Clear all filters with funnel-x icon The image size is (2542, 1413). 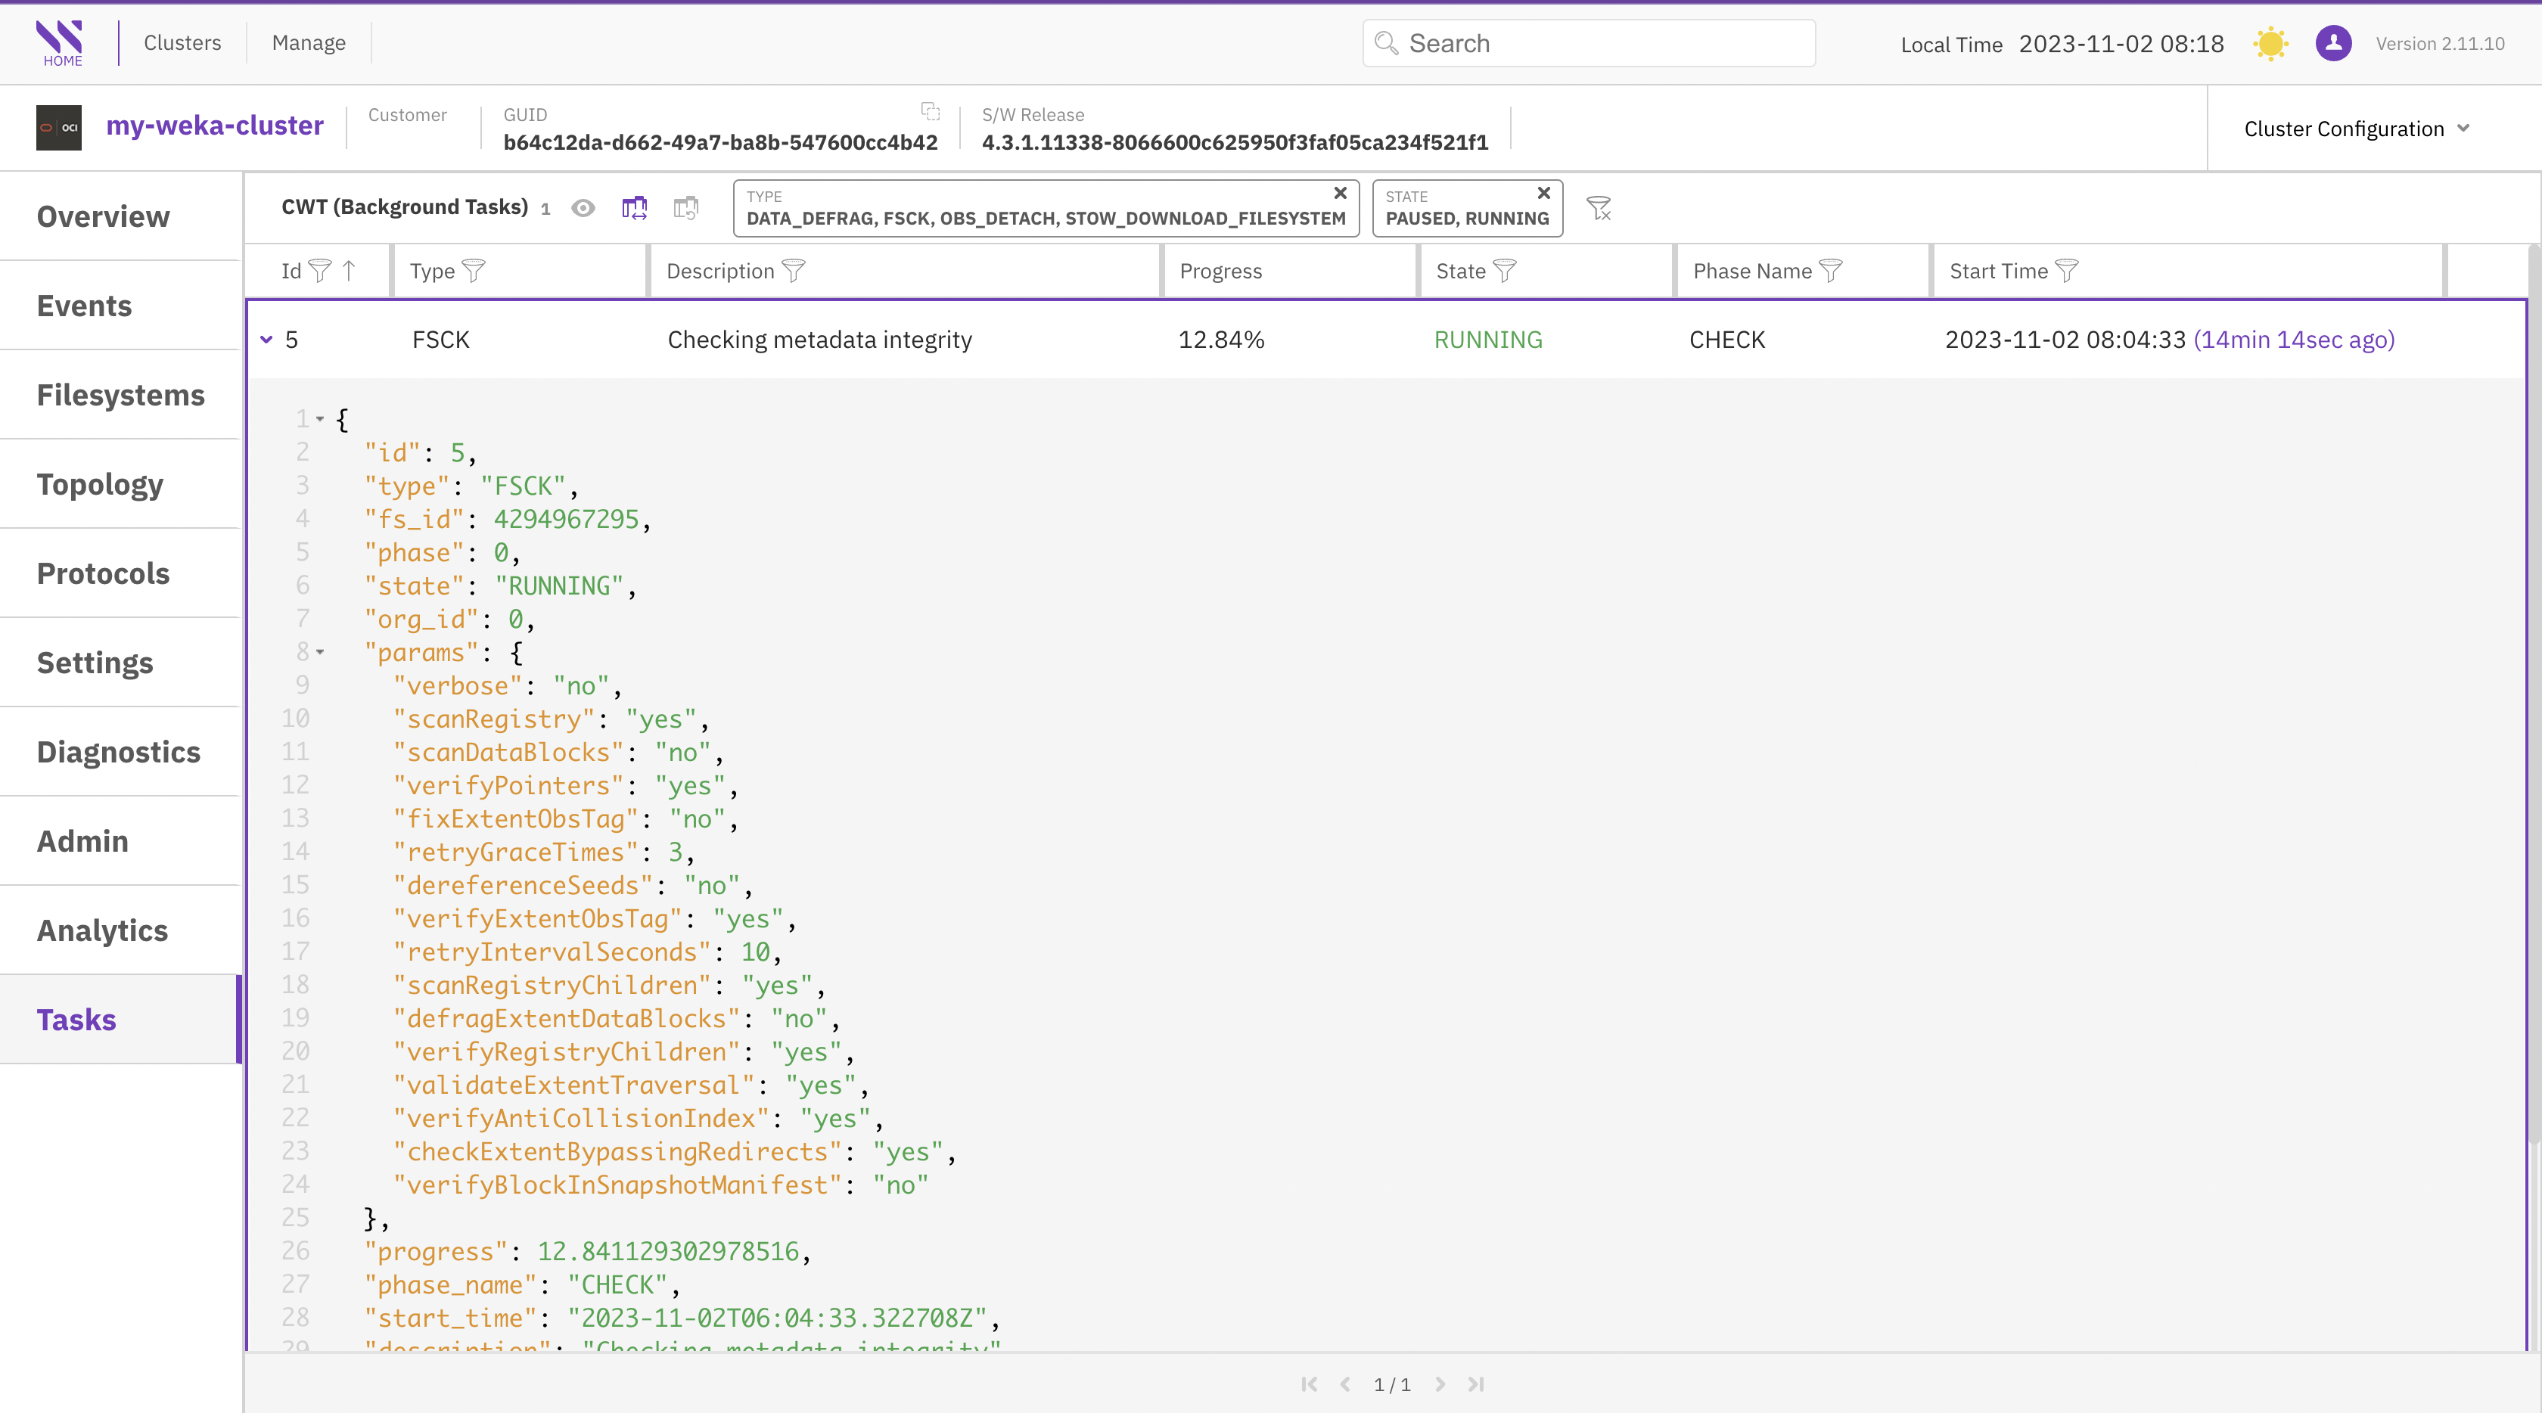click(x=1598, y=208)
